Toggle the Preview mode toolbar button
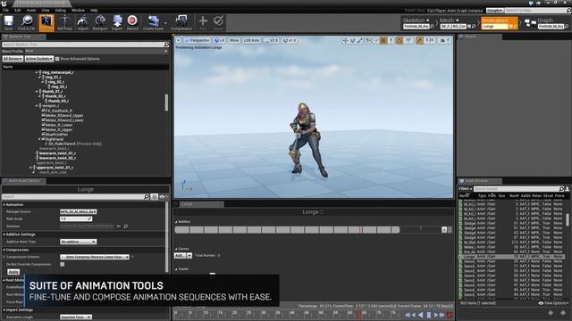This screenshot has height=321, width=572. click(46, 22)
